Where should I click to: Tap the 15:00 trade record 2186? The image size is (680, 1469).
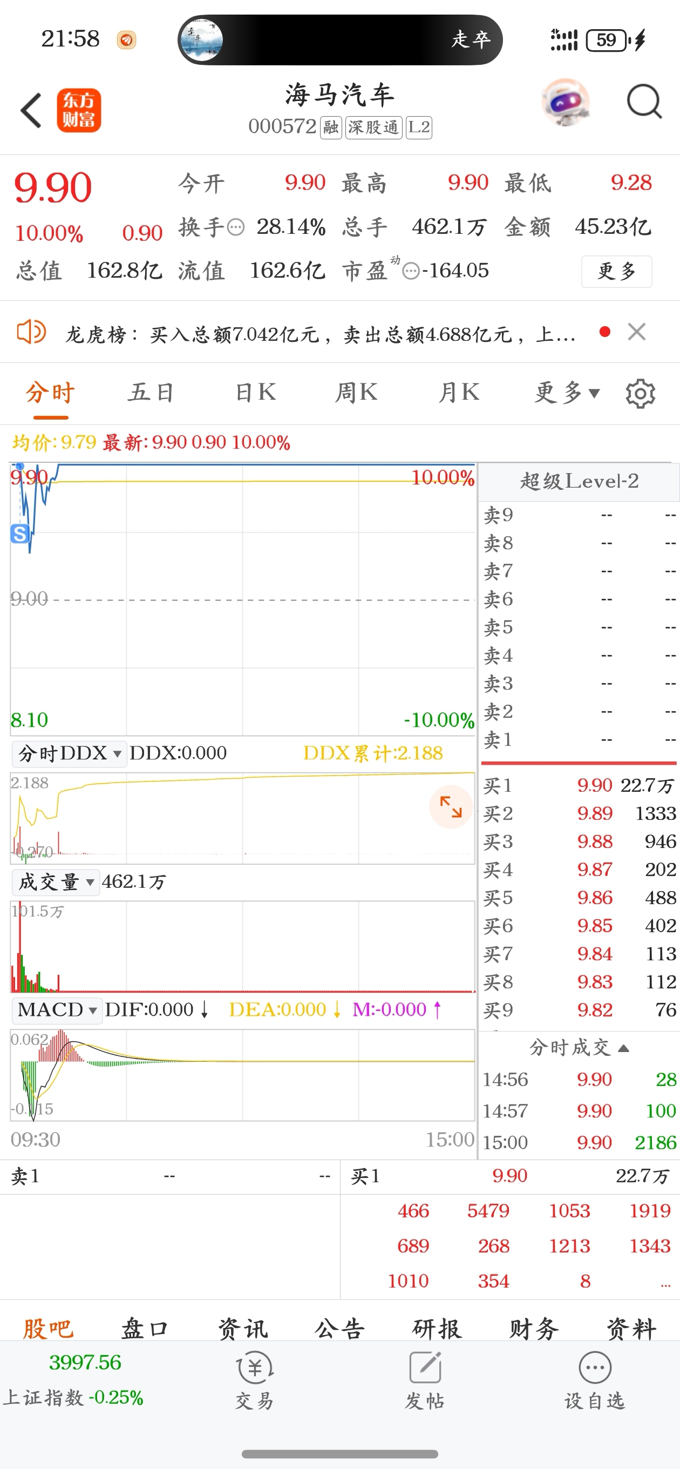tap(579, 1143)
